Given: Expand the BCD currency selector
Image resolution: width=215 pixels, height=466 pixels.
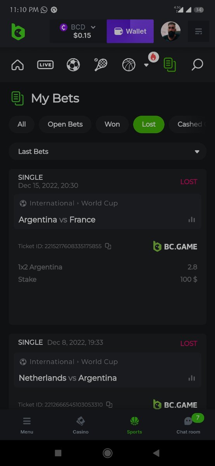Looking at the screenshot, I should (x=78, y=31).
